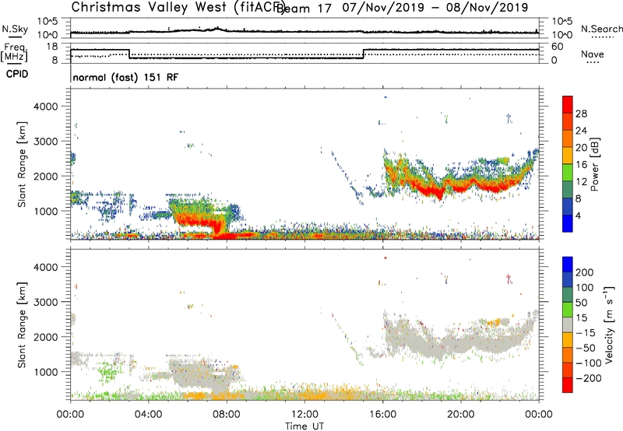Image resolution: width=623 pixels, height=431 pixels.
Task: Click the "-50" label on the velocity colorbar
Action: pos(586,348)
